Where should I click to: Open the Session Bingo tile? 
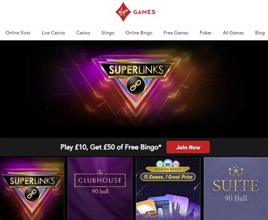pos(168,188)
